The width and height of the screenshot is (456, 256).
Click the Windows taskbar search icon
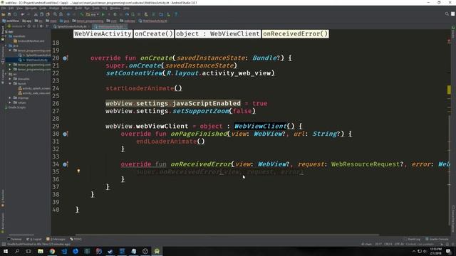17,251
